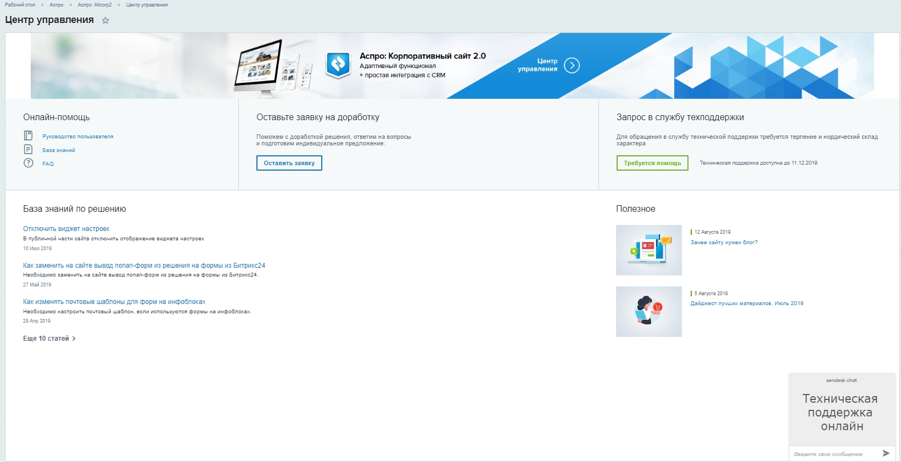Open the FAQ link

pyautogui.click(x=48, y=164)
